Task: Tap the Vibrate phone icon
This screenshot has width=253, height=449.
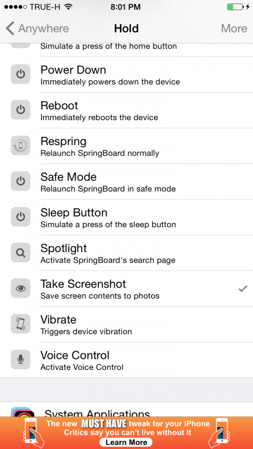Action: coord(20,324)
